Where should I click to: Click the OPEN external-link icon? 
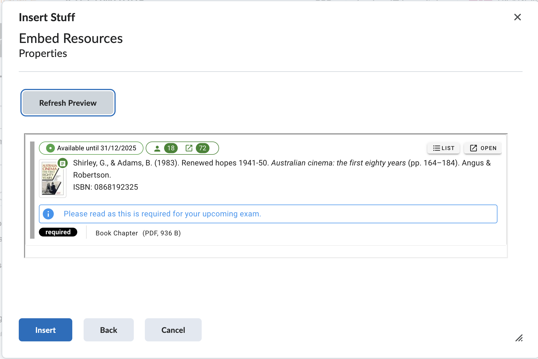coord(473,148)
